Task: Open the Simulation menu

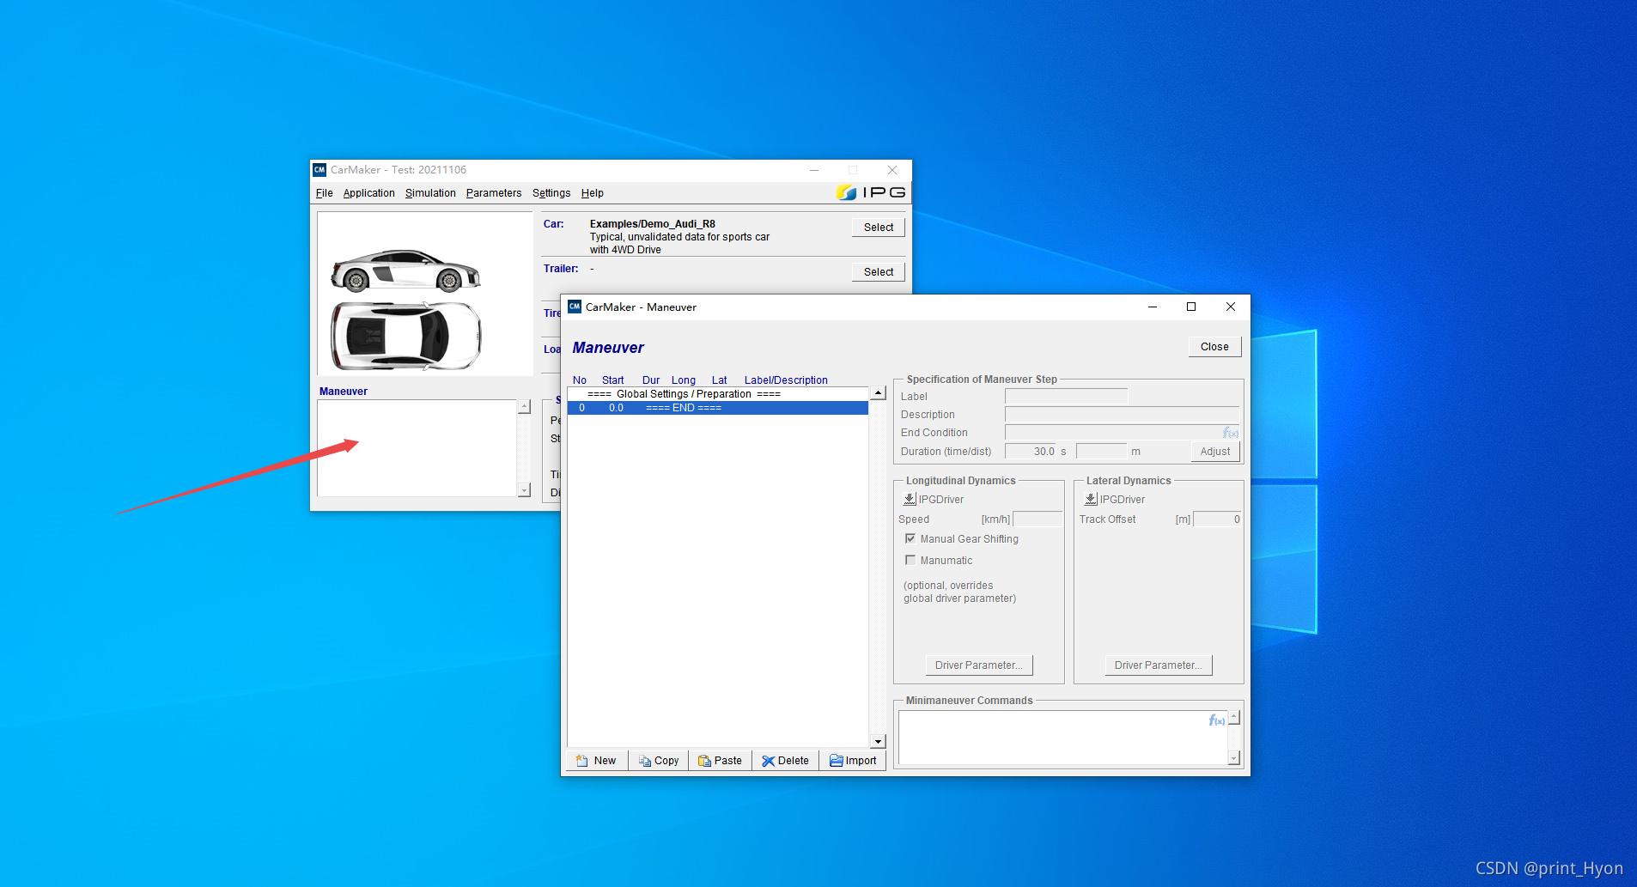Action: coord(430,193)
